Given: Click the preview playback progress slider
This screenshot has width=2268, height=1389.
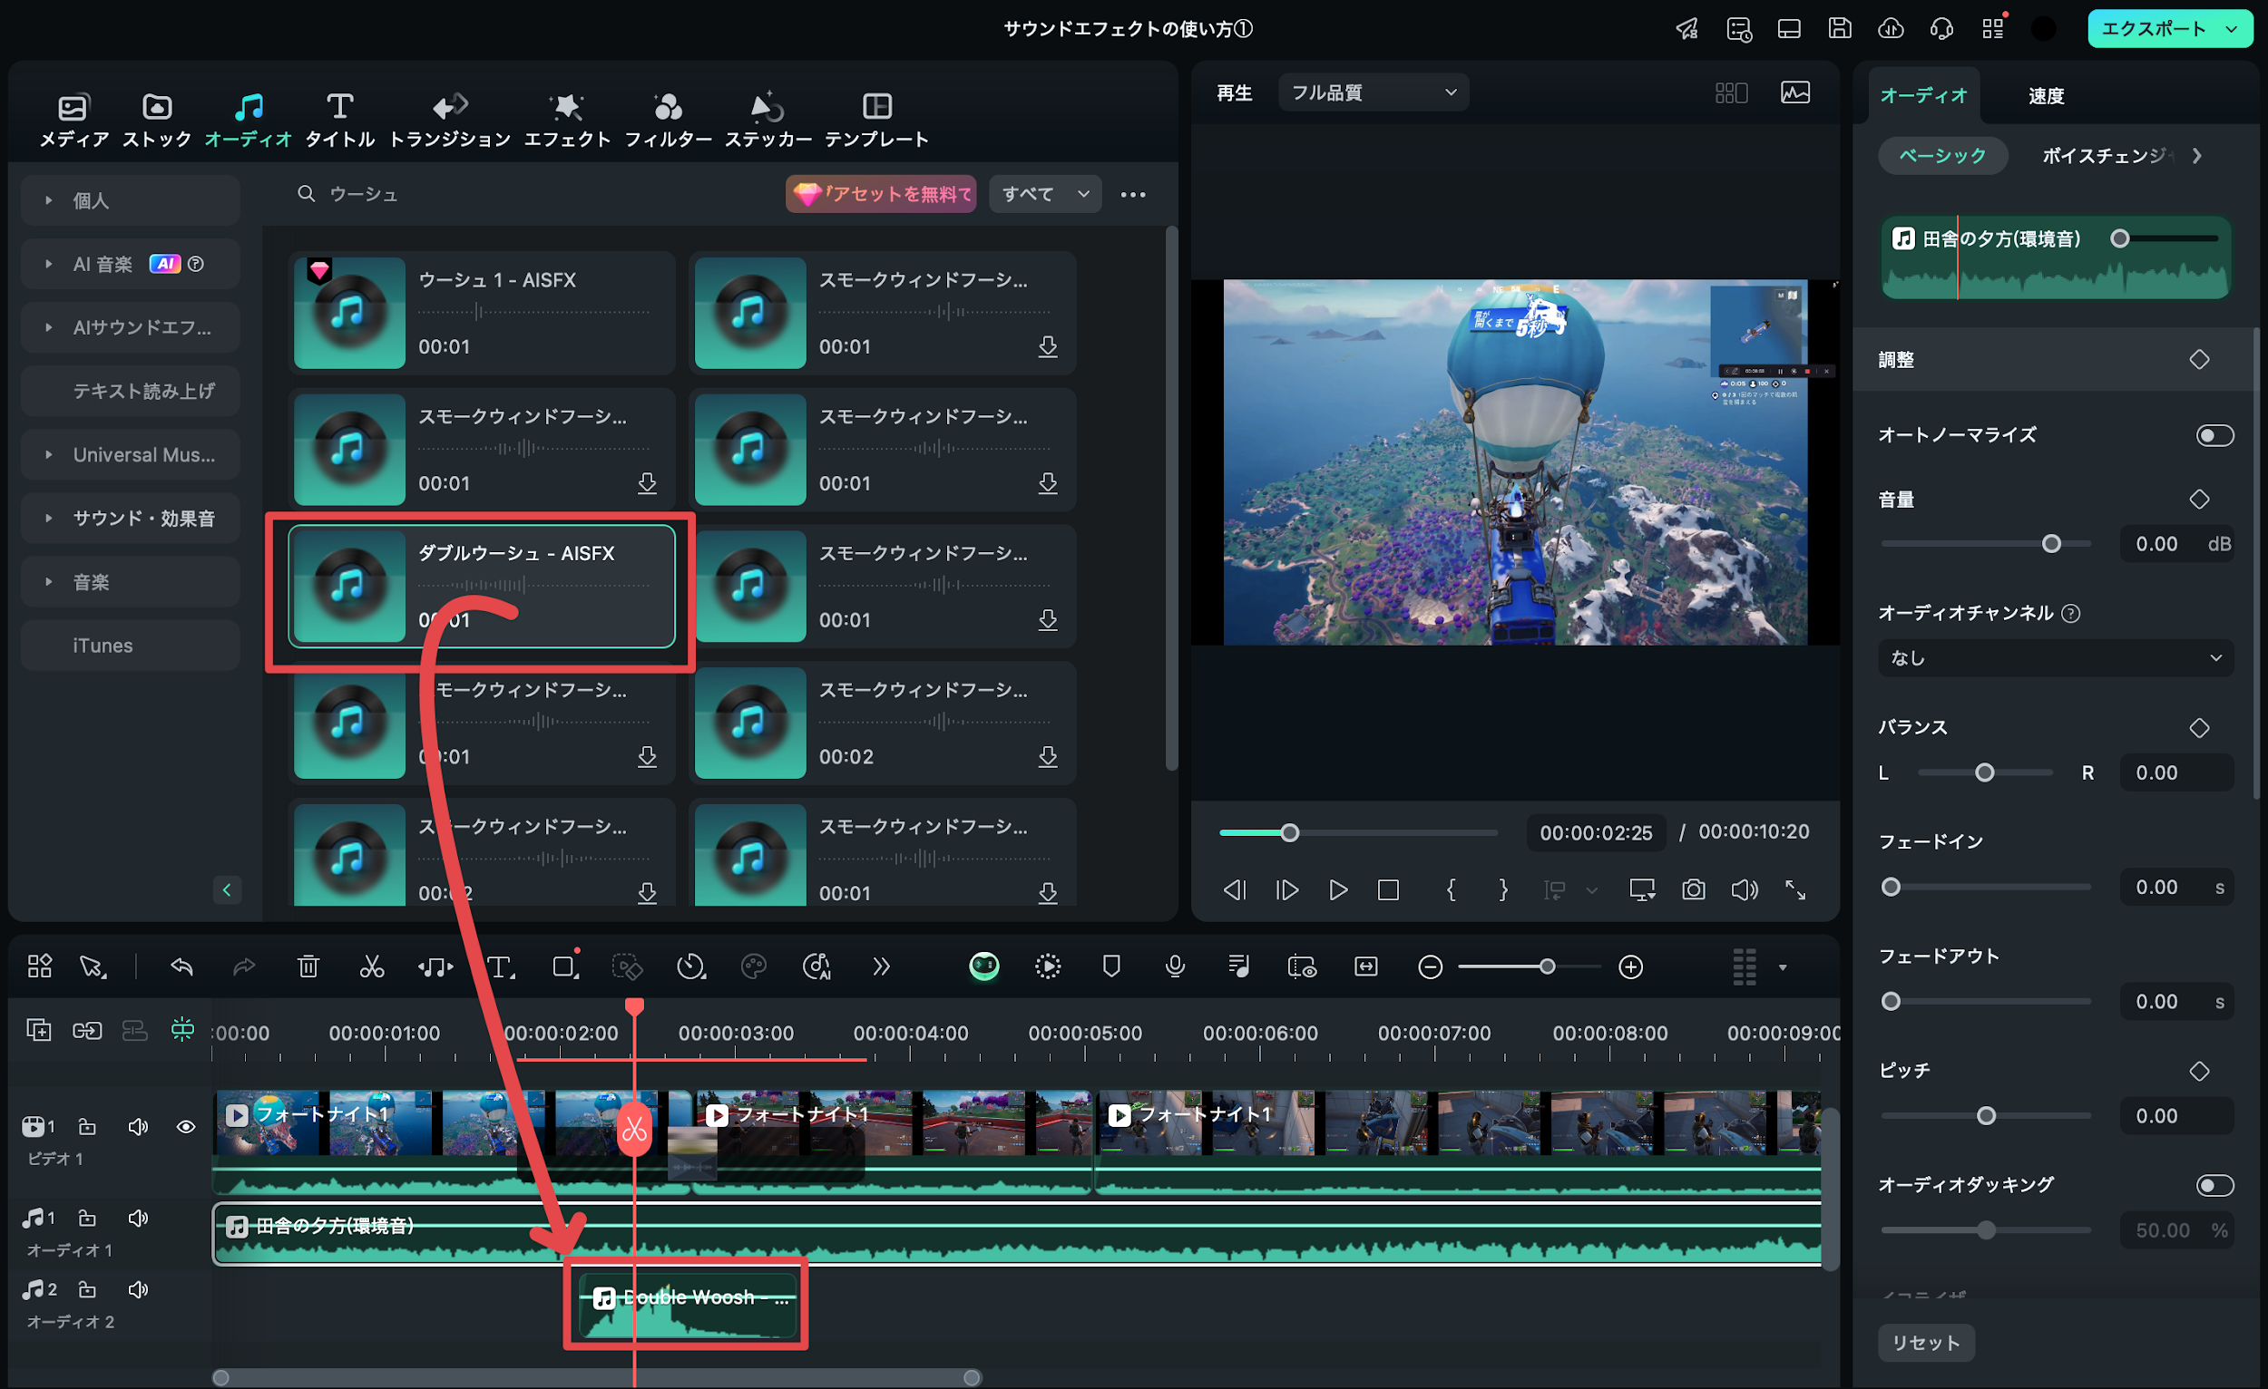Looking at the screenshot, I should [x=1358, y=832].
